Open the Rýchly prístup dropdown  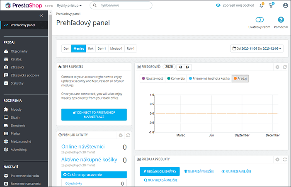point(69,5)
